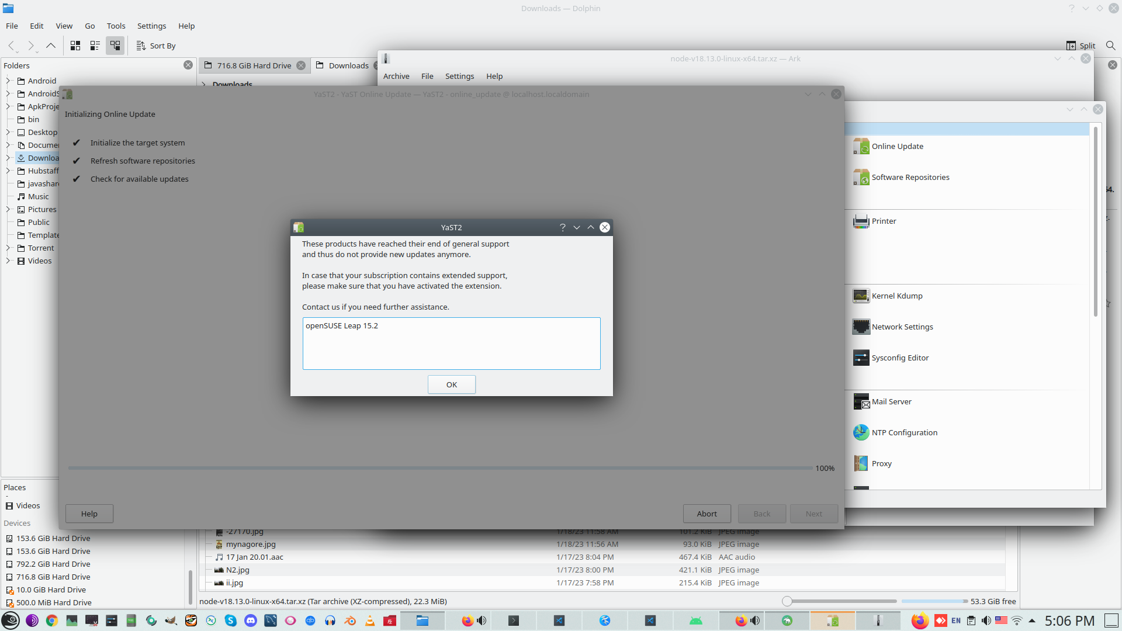Switch to 716.8 GiB Hard Drive tab
This screenshot has height=631, width=1122.
[254, 65]
